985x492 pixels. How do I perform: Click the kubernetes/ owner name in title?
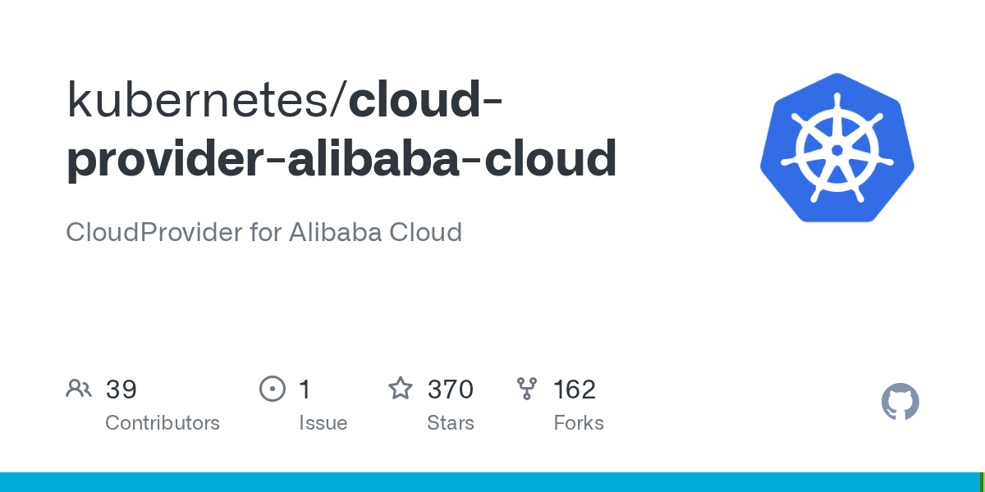tap(207, 100)
